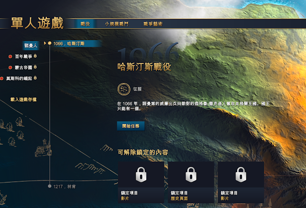Open the locked 歷史頁面 card

click(x=191, y=182)
